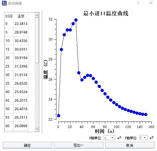
Task: Select temperature cell 26.6526
Action: point(21,83)
